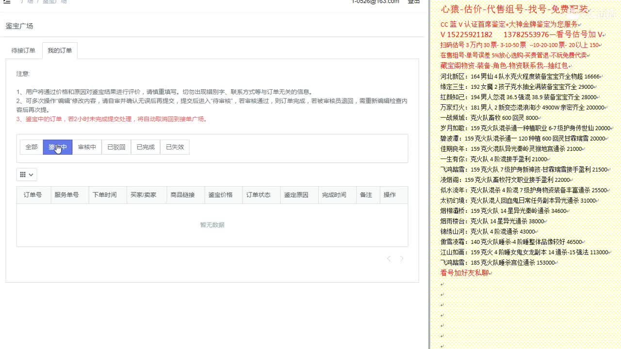Click the 河北新区 listing line in document
This screenshot has width=621, height=349.
point(522,77)
